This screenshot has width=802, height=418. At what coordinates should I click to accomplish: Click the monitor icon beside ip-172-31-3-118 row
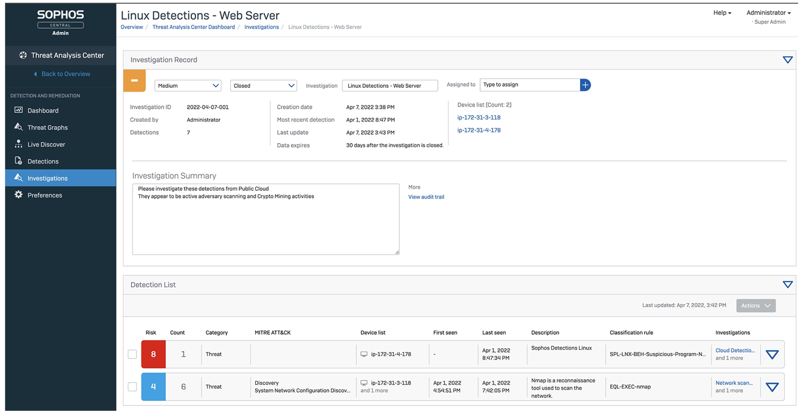pyautogui.click(x=364, y=383)
